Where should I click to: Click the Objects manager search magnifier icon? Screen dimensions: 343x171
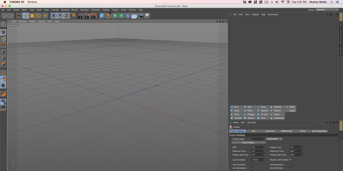click(327, 15)
